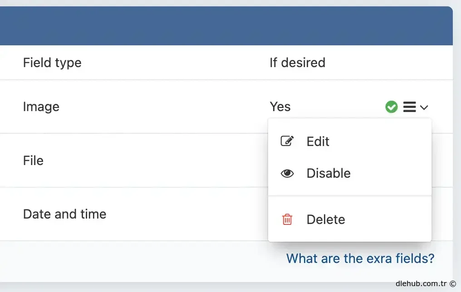Image resolution: width=461 pixels, height=292 pixels.
Task: Click the dlehub.com.tr watermark text
Action: [x=421, y=284]
